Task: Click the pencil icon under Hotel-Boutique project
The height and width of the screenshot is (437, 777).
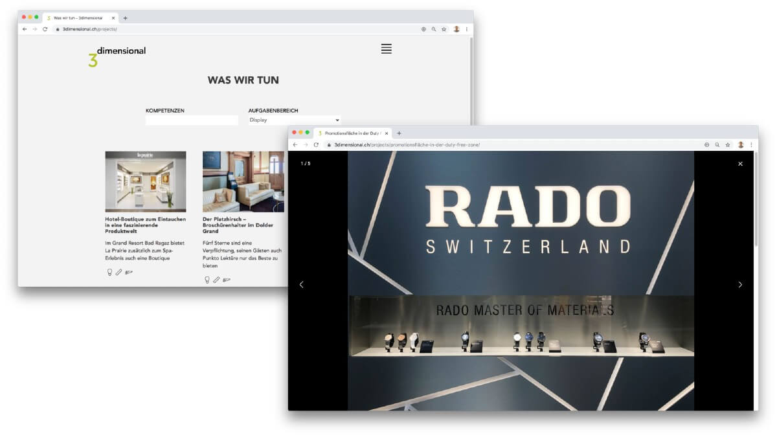Action: pyautogui.click(x=119, y=272)
